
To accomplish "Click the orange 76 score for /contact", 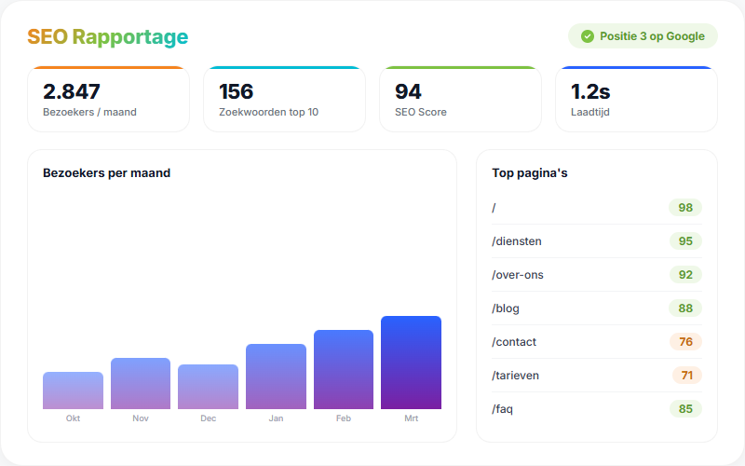I will (685, 342).
